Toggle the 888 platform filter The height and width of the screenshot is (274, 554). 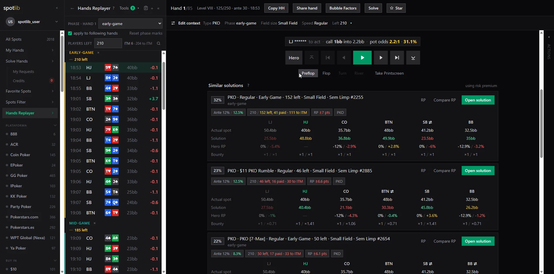pyautogui.click(x=30, y=134)
